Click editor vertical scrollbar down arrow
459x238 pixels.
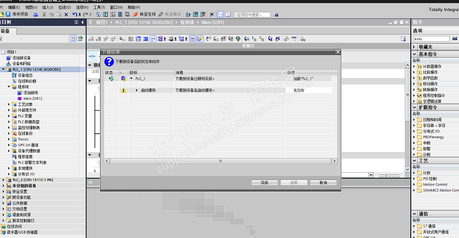[x=408, y=170]
